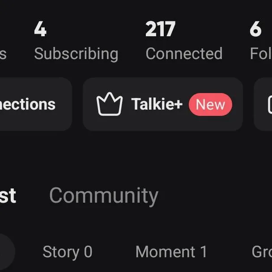Switch to the Community tab
Viewport: 272px width, 272px height.
click(x=103, y=195)
